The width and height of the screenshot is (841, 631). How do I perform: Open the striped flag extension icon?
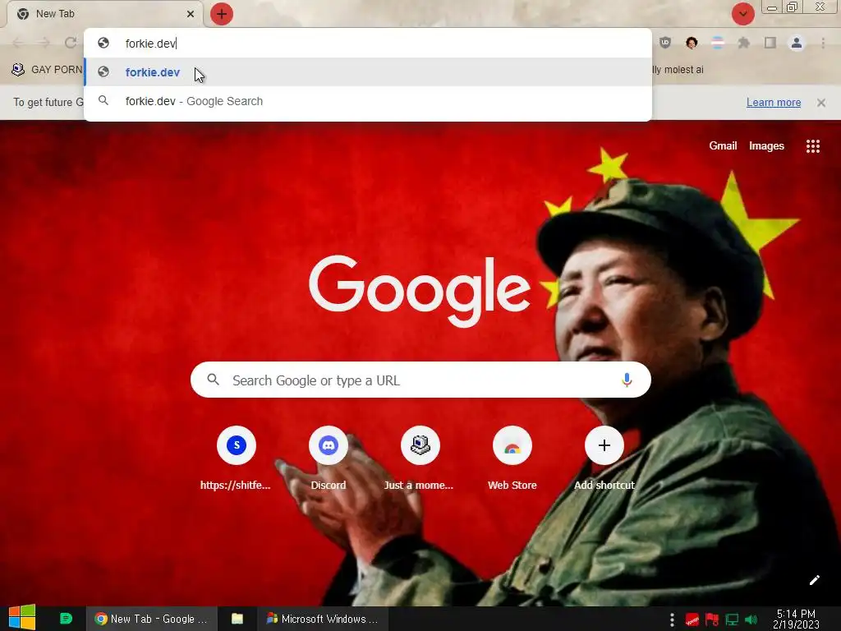(718, 43)
